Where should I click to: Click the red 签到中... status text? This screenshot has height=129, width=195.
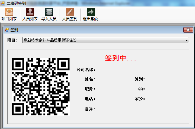(121, 58)
